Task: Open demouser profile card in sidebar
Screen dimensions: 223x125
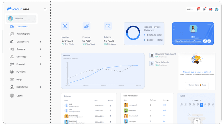Action: (21, 18)
